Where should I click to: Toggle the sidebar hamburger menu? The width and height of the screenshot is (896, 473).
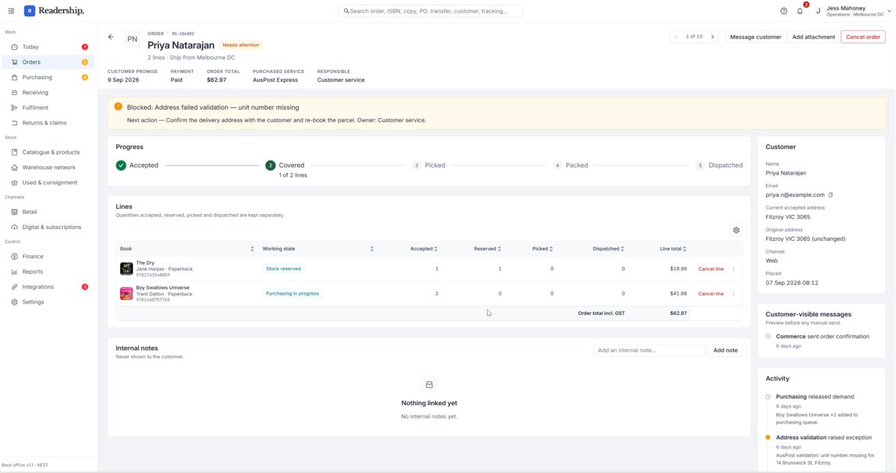click(11, 11)
